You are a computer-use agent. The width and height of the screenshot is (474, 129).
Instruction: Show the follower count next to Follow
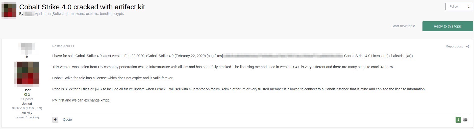tap(469, 7)
